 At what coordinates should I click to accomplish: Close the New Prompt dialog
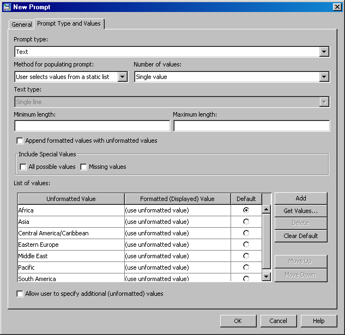click(x=337, y=7)
